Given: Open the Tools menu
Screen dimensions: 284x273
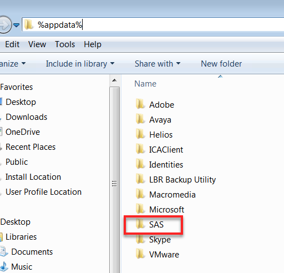Looking at the screenshot, I should 65,44.
